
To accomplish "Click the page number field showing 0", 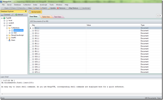I will click(x=161, y=16).
